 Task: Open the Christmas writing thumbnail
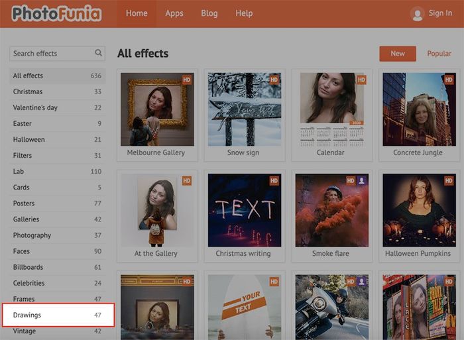245,210
